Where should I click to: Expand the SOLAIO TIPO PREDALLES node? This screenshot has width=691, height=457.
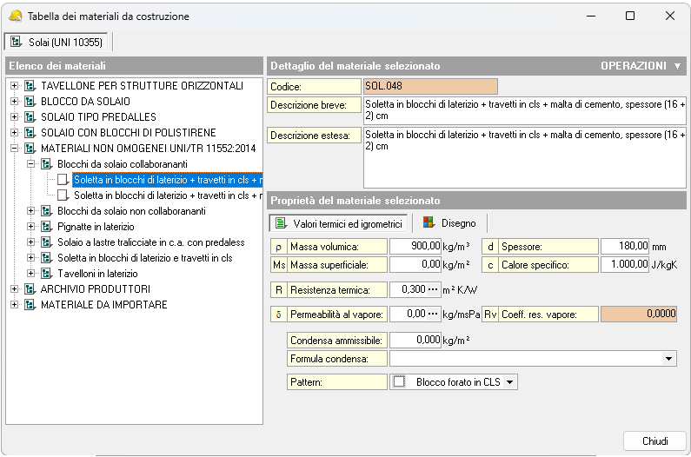(x=14, y=117)
